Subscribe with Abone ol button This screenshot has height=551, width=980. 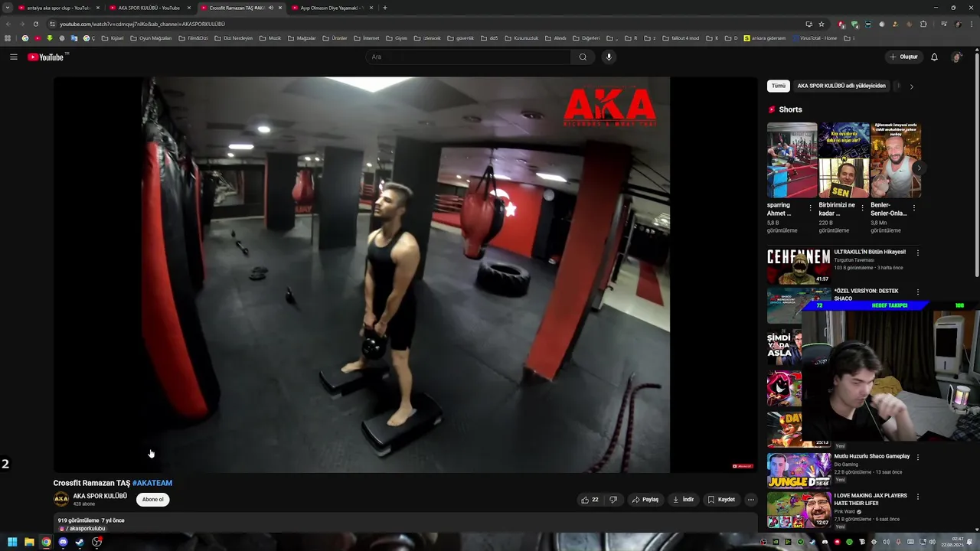(152, 500)
